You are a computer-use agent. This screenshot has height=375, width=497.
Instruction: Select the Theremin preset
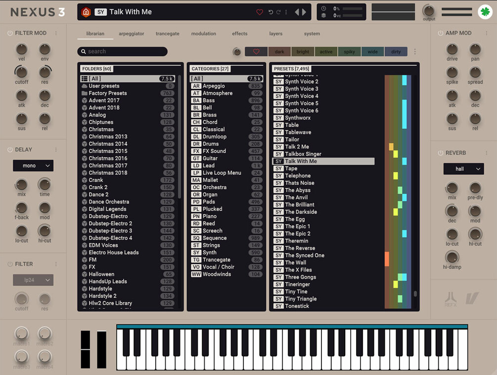(x=323, y=241)
